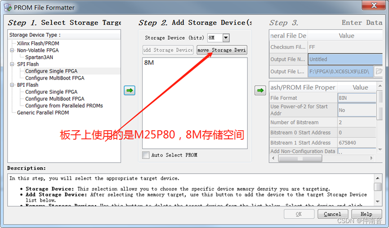This screenshot has height=228, width=389.
Task: Click the Help button
Action: 367,214
